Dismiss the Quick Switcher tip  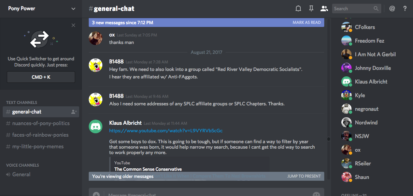73,25
